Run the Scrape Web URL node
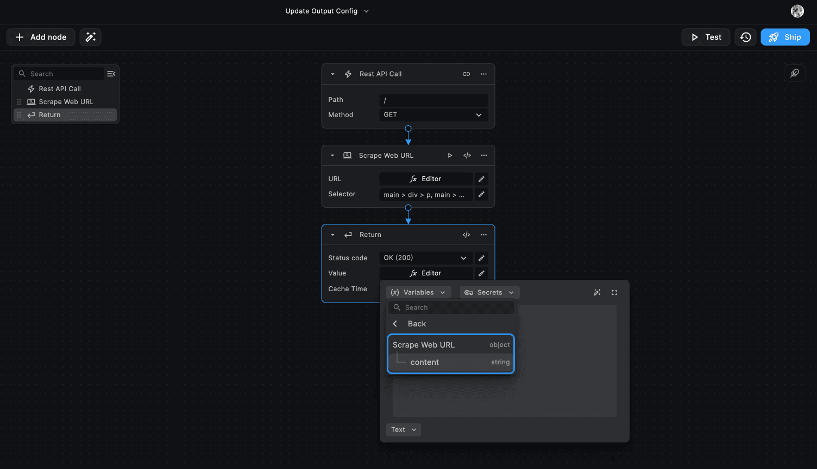Viewport: 817px width, 469px height. pyautogui.click(x=450, y=155)
